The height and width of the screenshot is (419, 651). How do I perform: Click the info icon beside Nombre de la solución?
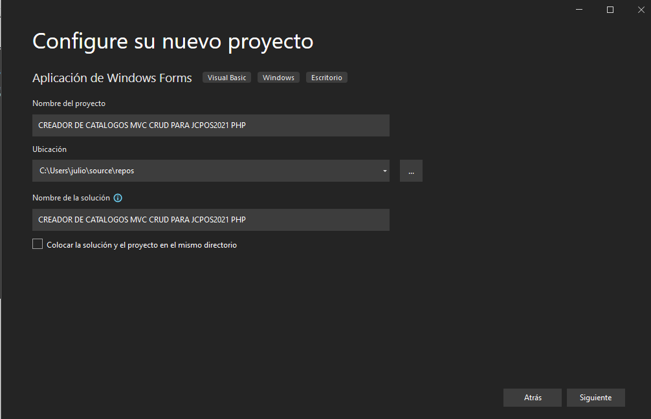(118, 199)
